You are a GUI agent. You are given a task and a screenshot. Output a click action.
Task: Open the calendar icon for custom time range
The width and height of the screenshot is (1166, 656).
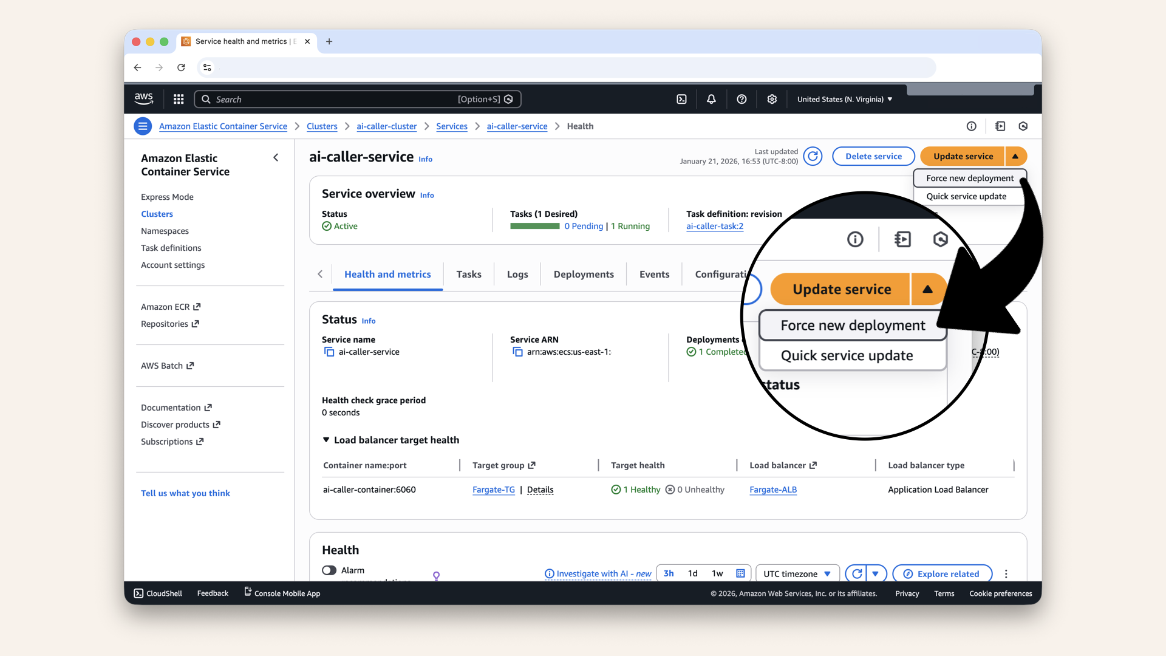(x=740, y=573)
